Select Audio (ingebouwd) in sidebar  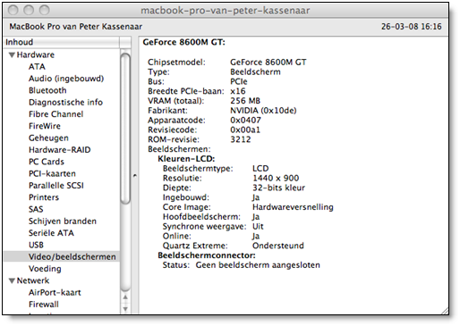tap(66, 79)
